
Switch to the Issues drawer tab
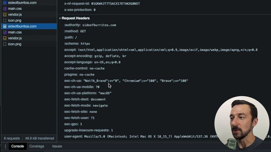point(57,147)
